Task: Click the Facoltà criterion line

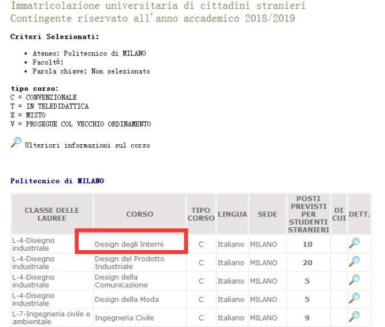Action: click(x=48, y=63)
